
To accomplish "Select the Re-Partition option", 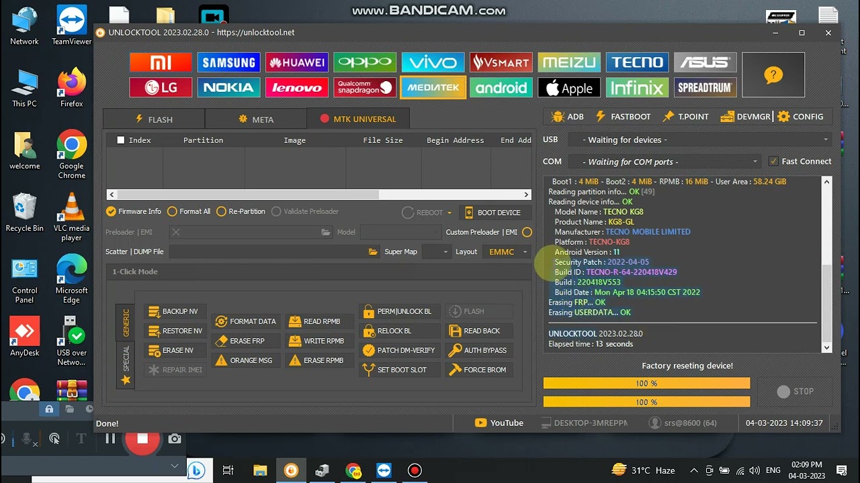I will tap(241, 211).
